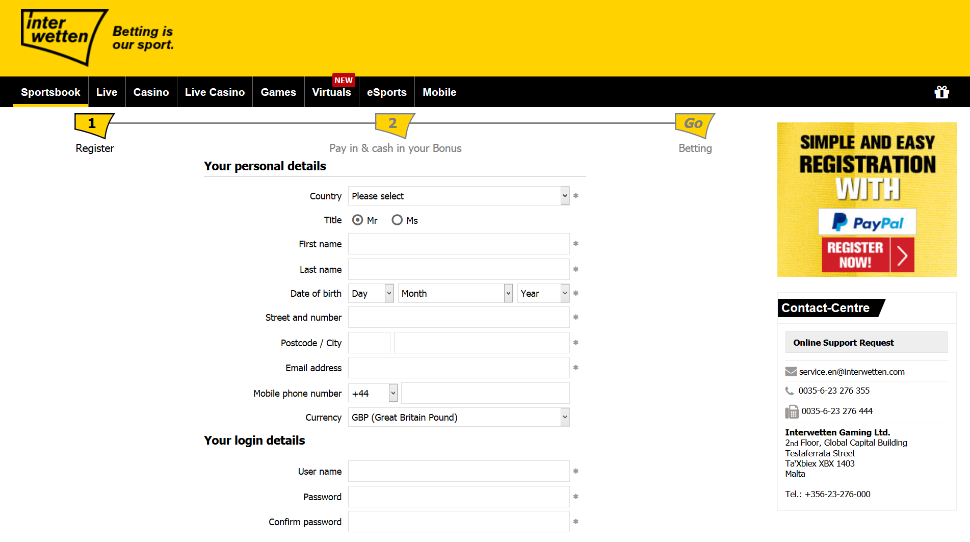This screenshot has width=970, height=542.
Task: Click the Tel.: +356-23-276-000 text
Action: [828, 494]
